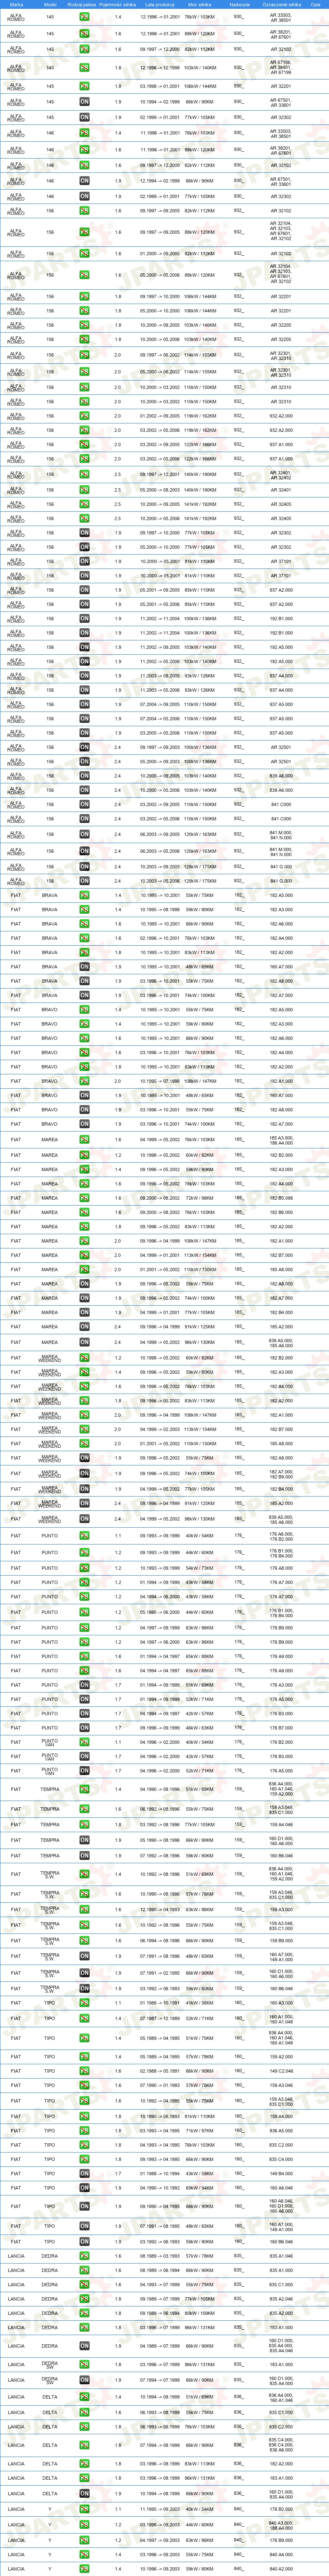
Task: Click the Opis column header
Action: [315, 5]
